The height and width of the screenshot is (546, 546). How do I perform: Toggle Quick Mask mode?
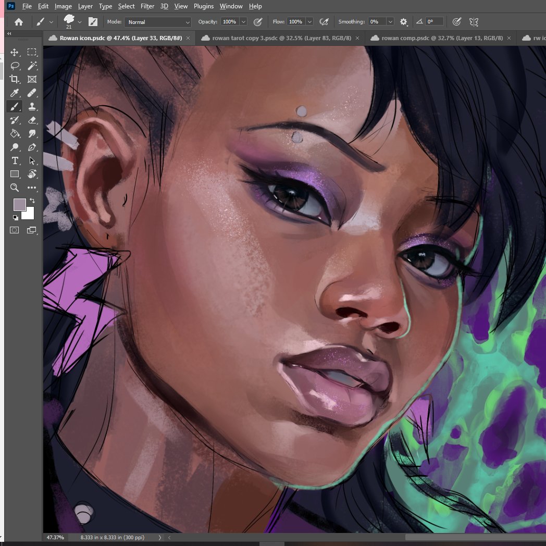[x=14, y=230]
